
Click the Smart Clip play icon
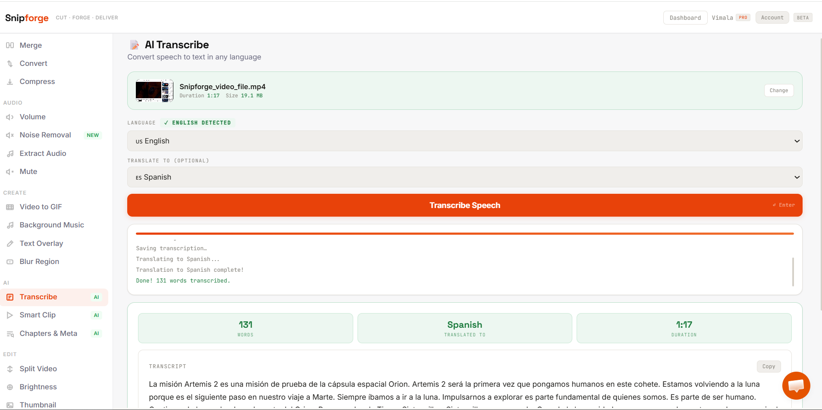[10, 315]
